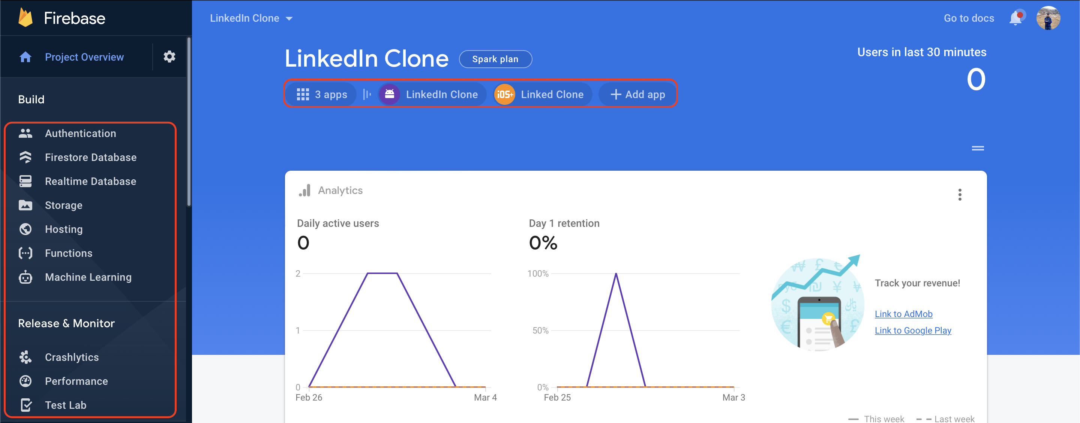Image resolution: width=1080 pixels, height=423 pixels.
Task: Click the Analytics card title
Action: tap(340, 191)
